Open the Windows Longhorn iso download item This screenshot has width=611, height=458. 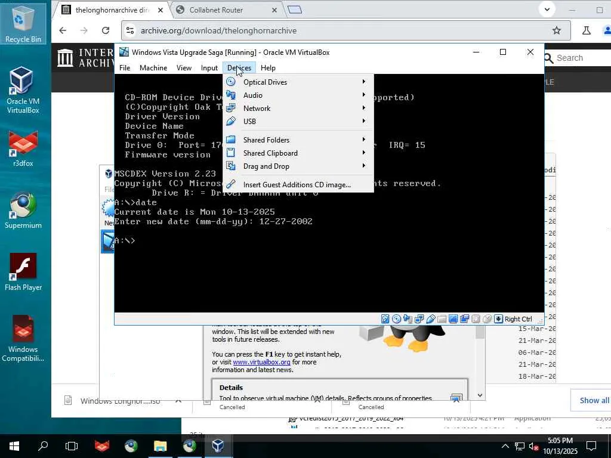121,401
